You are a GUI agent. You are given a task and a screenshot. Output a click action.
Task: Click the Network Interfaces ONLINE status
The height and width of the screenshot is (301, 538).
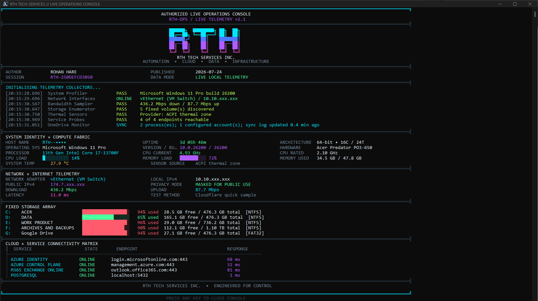pos(124,99)
